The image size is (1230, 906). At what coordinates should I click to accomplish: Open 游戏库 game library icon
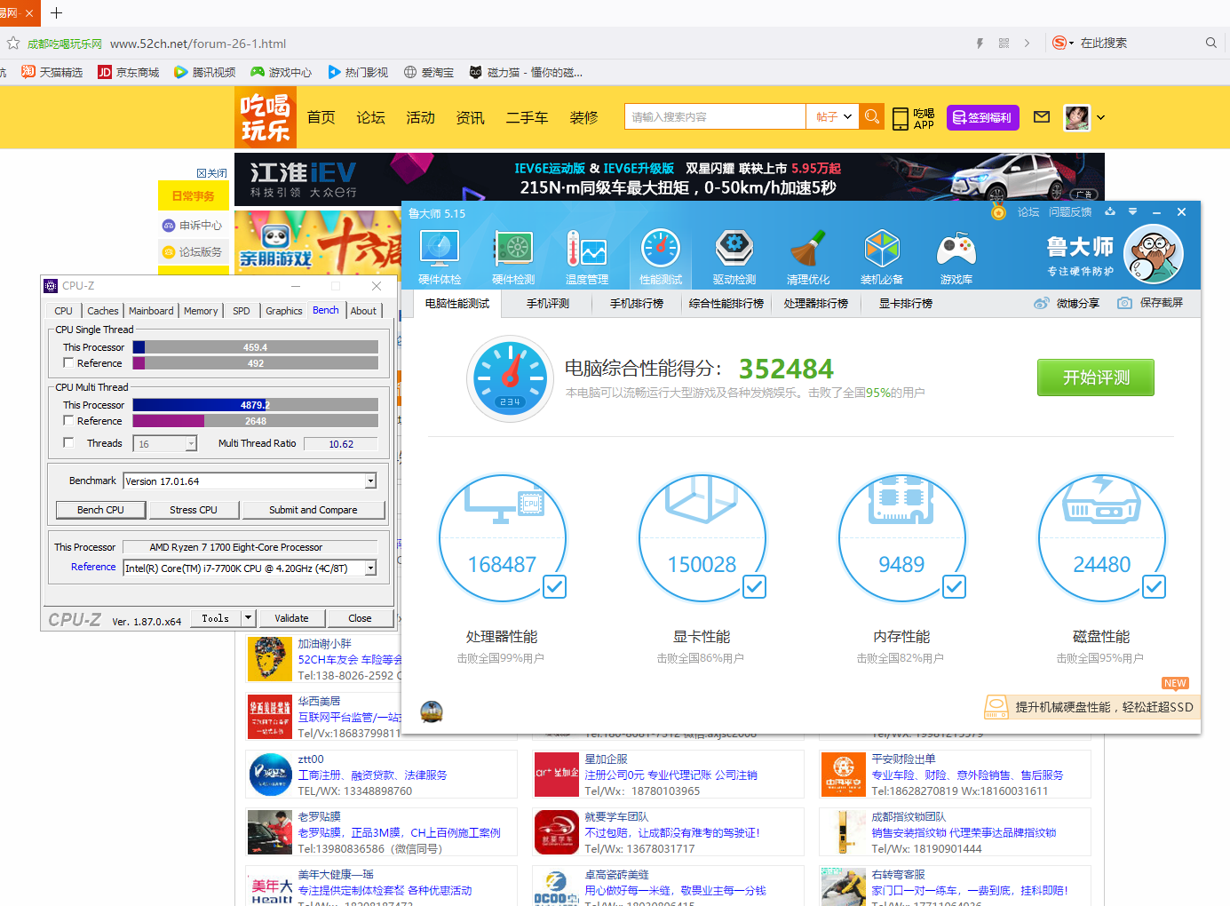tap(956, 257)
